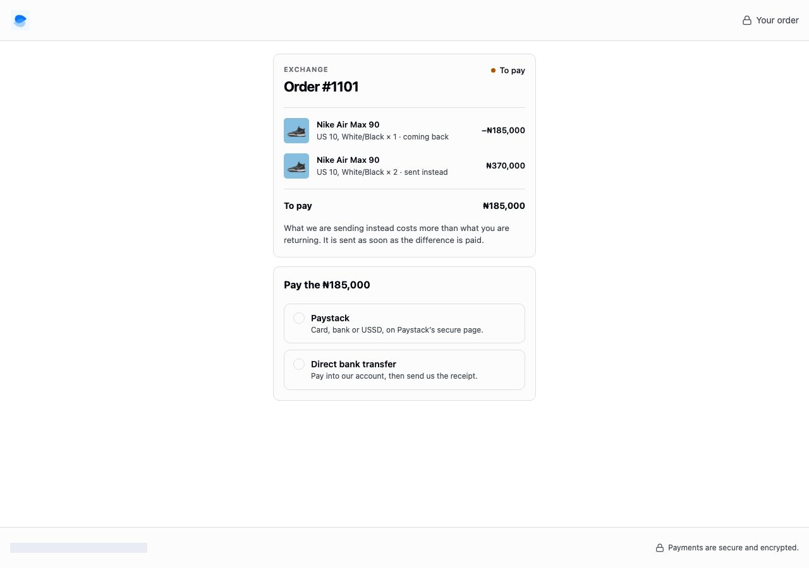809x568 pixels.
Task: Click the orange To pay status dot
Action: click(x=493, y=71)
